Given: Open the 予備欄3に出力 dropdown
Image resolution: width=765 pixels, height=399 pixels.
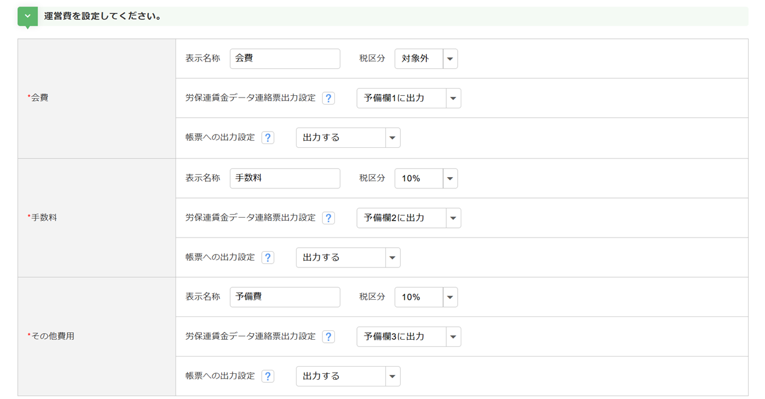Looking at the screenshot, I should click(x=409, y=337).
